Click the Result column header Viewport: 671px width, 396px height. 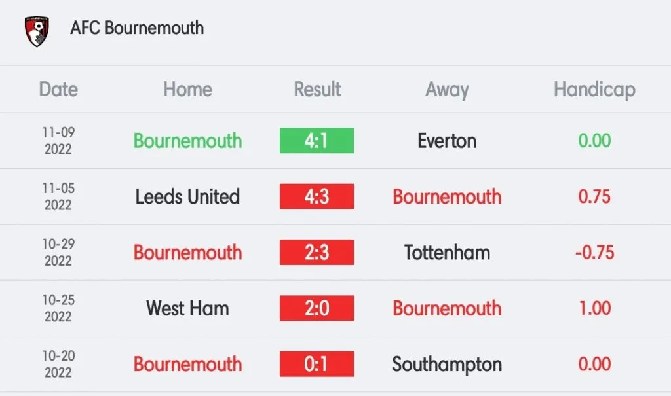point(317,90)
